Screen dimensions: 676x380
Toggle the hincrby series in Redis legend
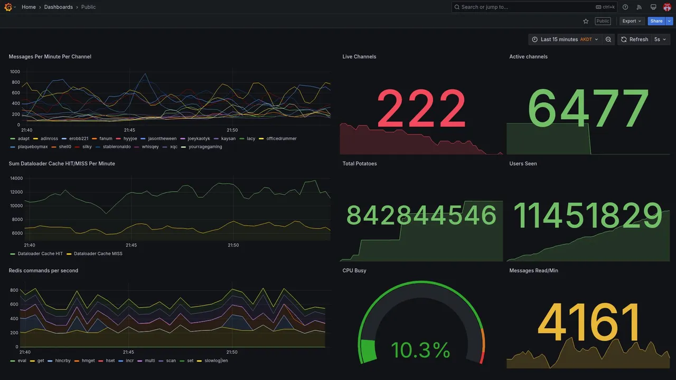59,361
